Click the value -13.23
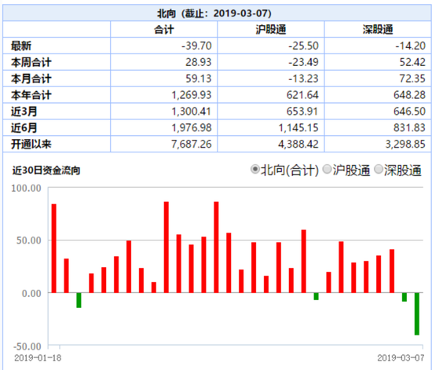Screen dimensions: 432x370 (x=303, y=79)
